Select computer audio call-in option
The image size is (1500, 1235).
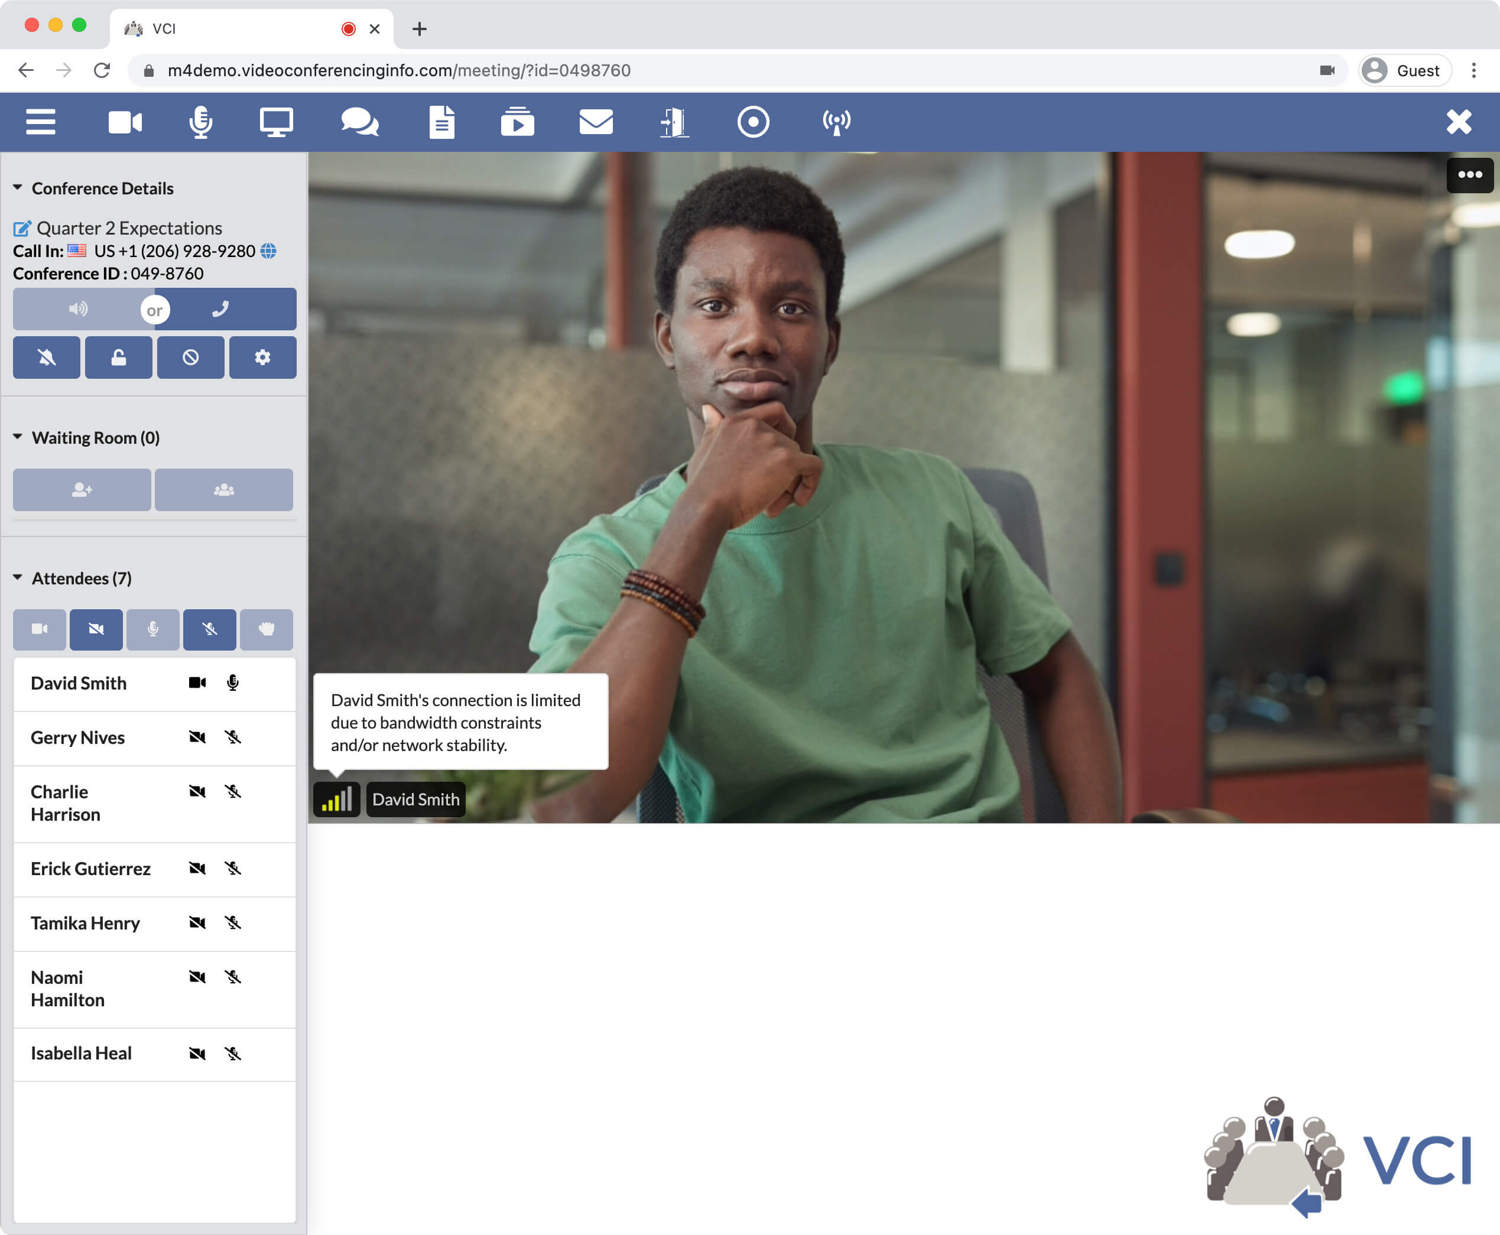tap(79, 309)
